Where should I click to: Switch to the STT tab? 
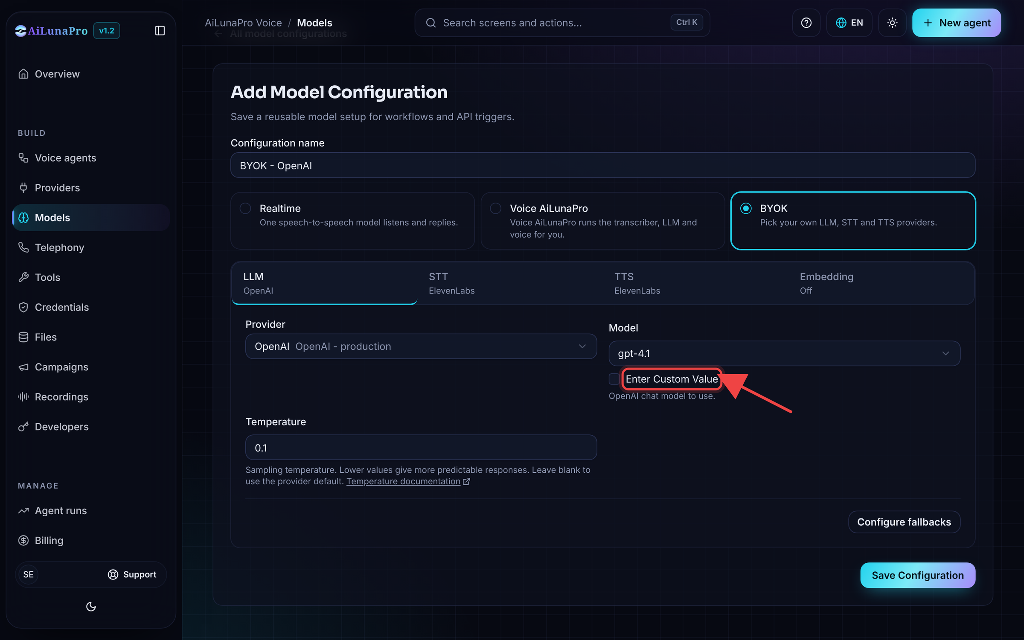pos(510,283)
